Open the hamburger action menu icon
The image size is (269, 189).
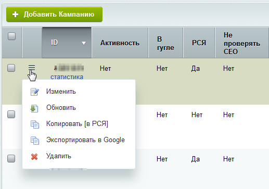32,68
